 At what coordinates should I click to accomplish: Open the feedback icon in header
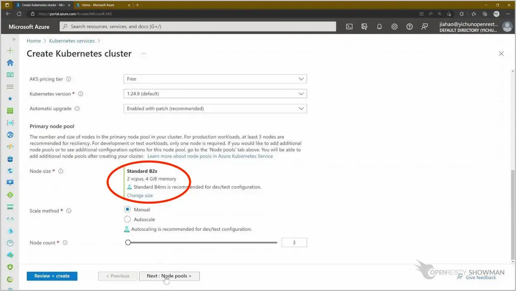click(x=424, y=27)
